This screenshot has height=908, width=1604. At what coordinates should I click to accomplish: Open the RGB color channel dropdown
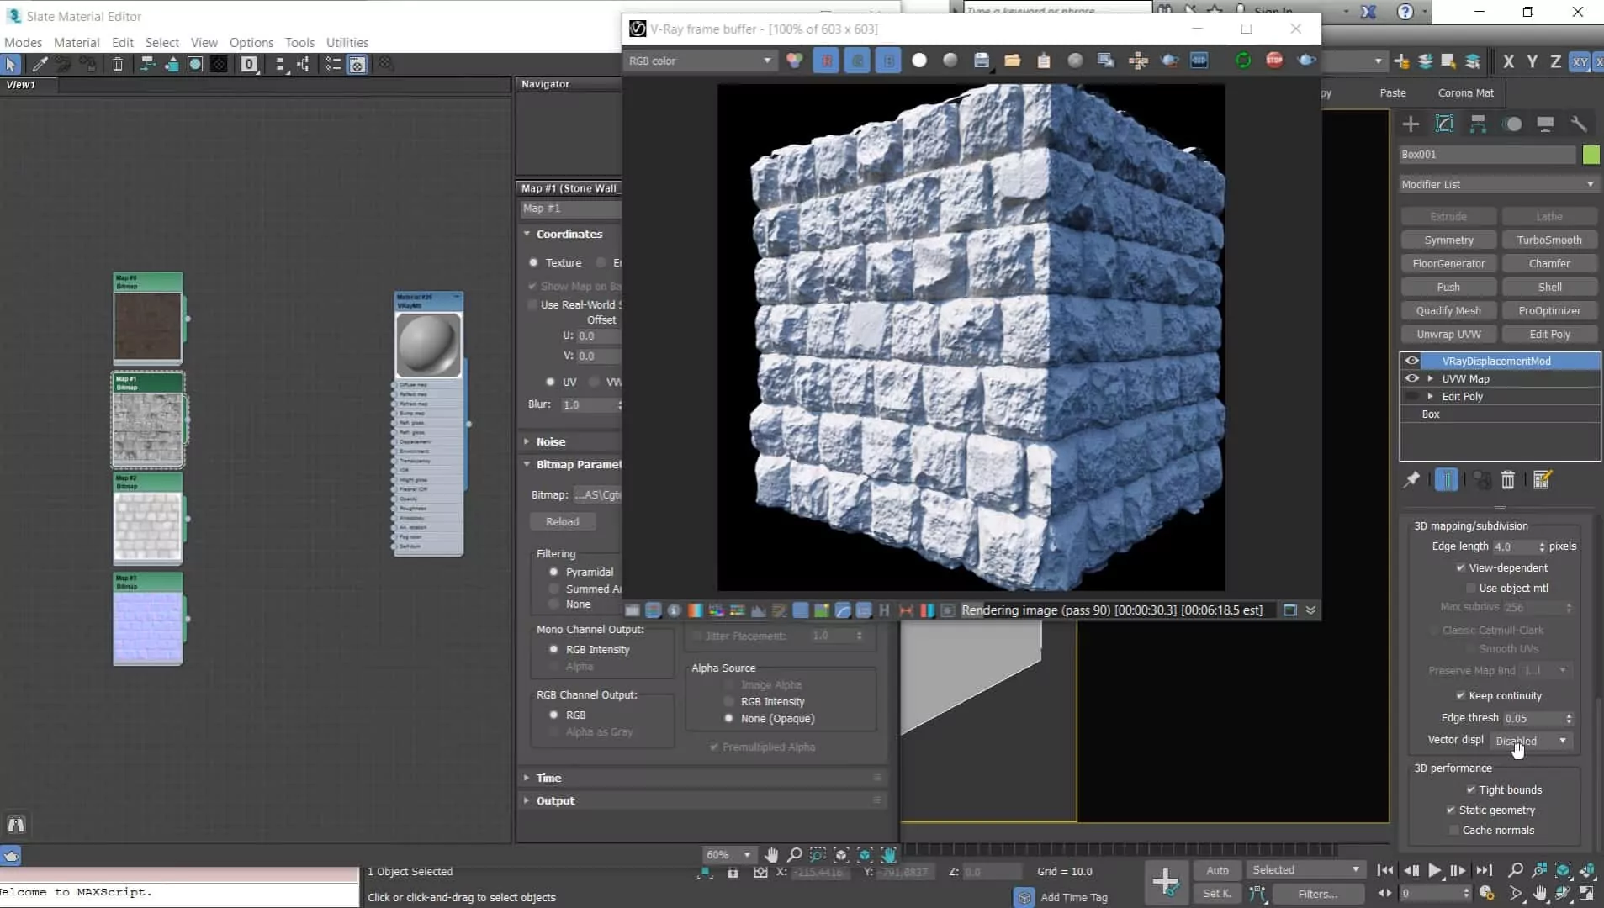tap(700, 61)
